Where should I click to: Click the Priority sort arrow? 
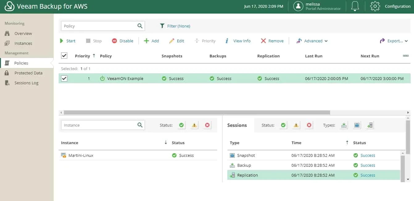point(94,56)
